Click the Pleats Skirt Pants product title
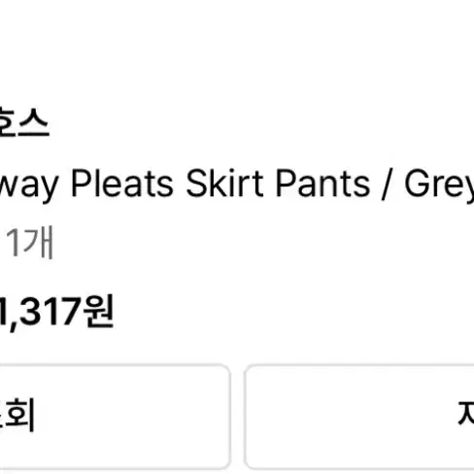The image size is (474, 474). (237, 185)
